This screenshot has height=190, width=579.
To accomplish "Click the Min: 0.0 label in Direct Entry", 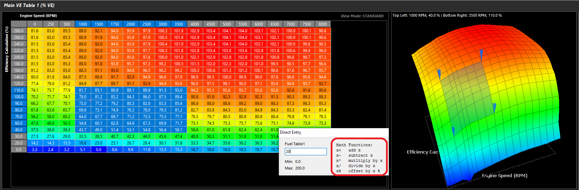I will (293, 162).
